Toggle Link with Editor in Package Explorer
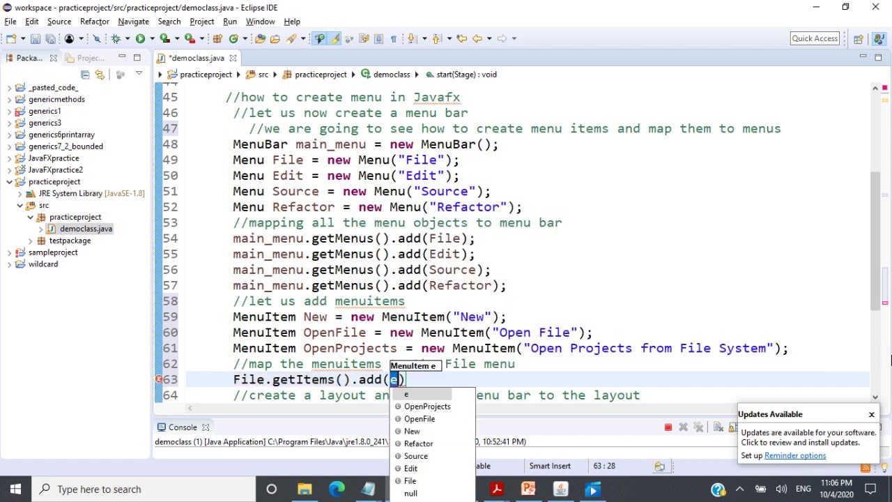This screenshot has width=892, height=502. (x=100, y=75)
